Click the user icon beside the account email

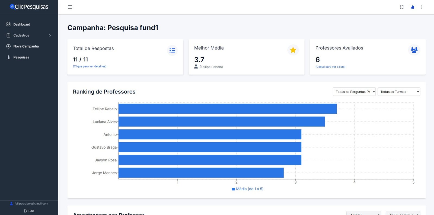point(11,204)
